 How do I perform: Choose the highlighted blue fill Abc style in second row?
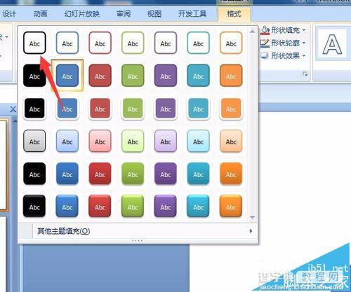point(67,76)
